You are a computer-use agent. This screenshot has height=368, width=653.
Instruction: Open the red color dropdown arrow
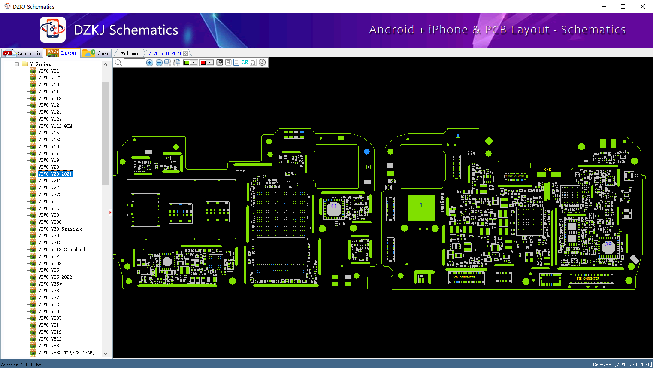point(210,63)
